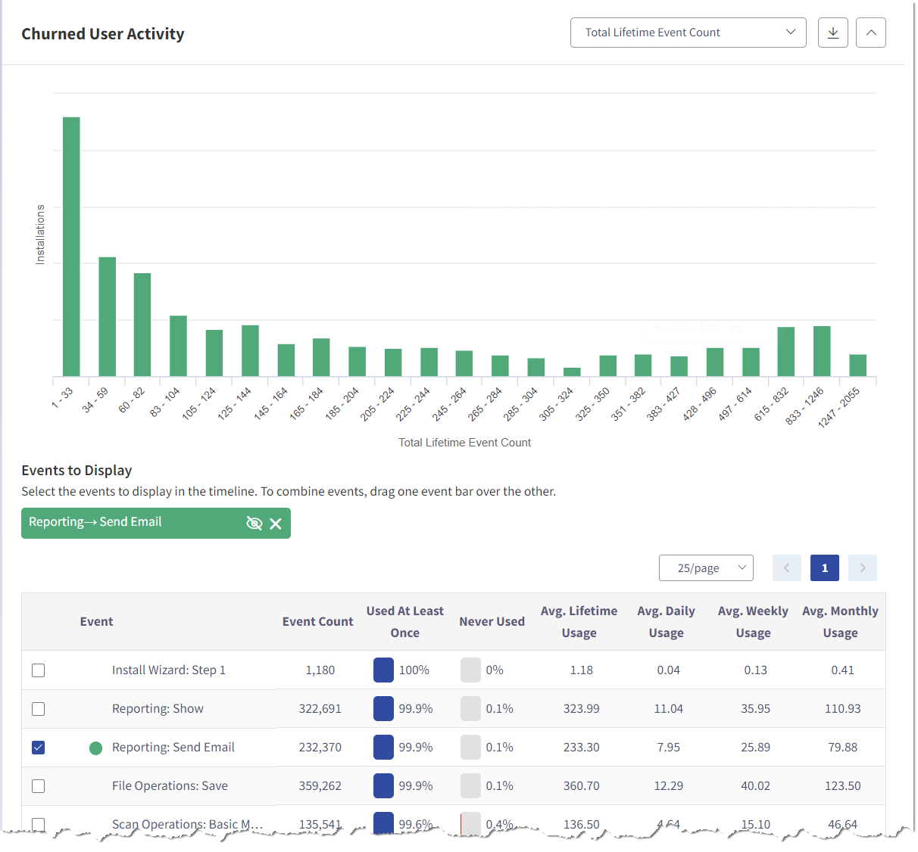Image resolution: width=918 pixels, height=852 pixels.
Task: Hide the Reporting Send Email event
Action: pos(254,524)
